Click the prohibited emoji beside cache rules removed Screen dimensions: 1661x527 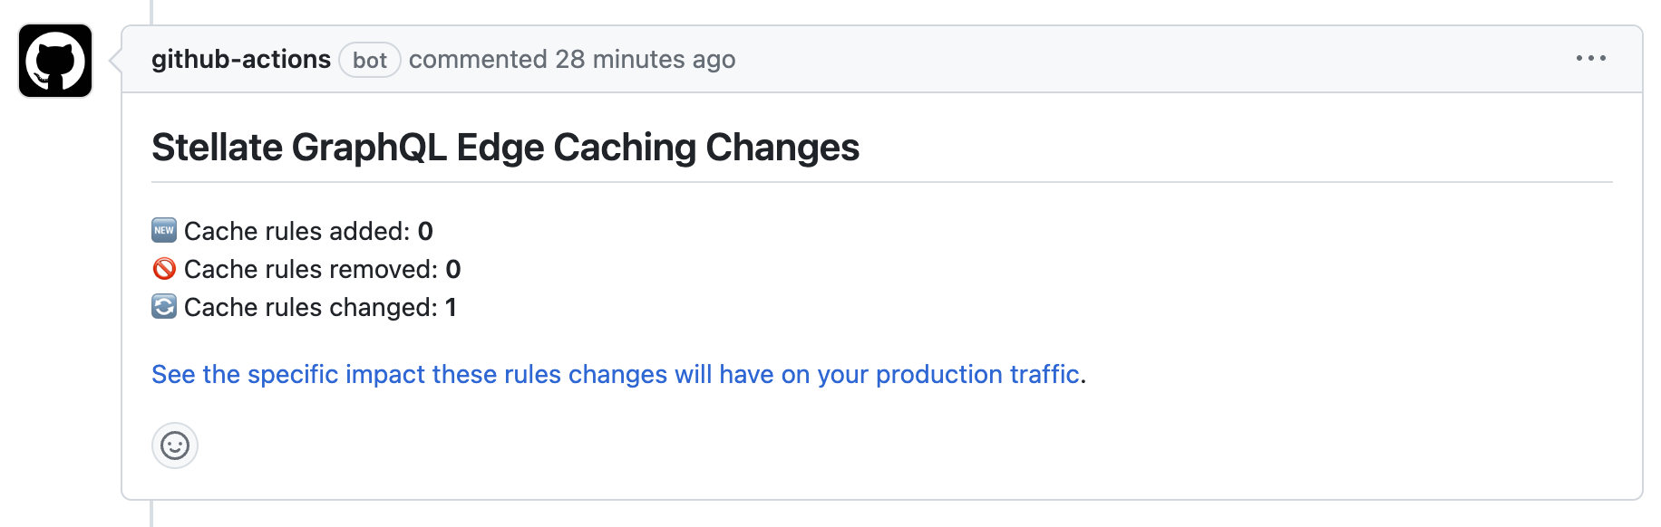pyautogui.click(x=162, y=268)
